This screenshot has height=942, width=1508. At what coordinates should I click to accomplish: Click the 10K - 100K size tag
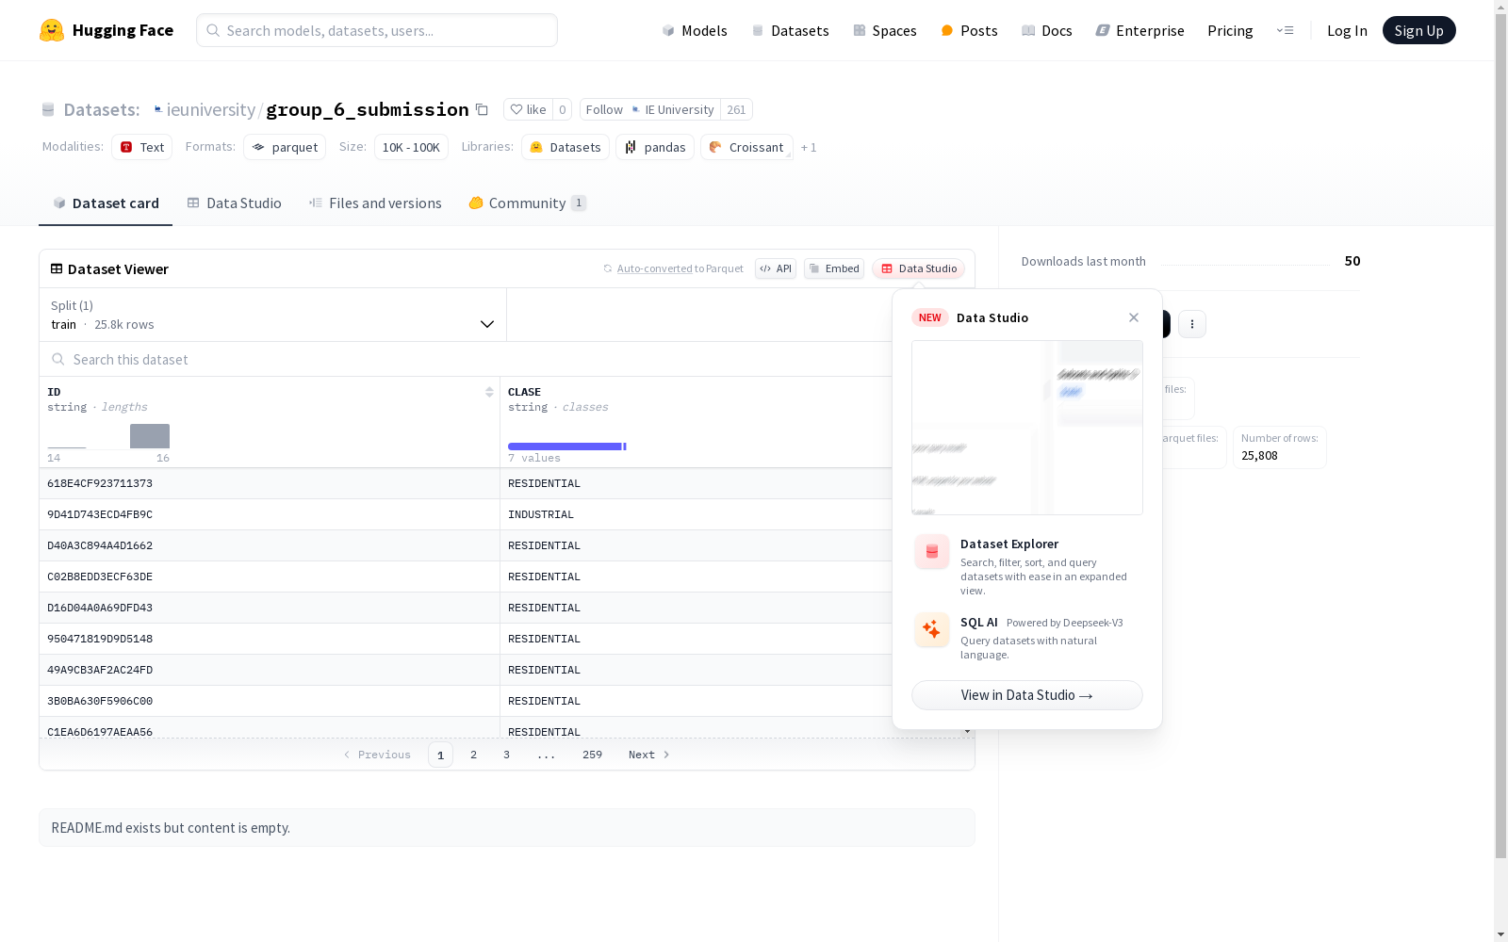pyautogui.click(x=411, y=147)
